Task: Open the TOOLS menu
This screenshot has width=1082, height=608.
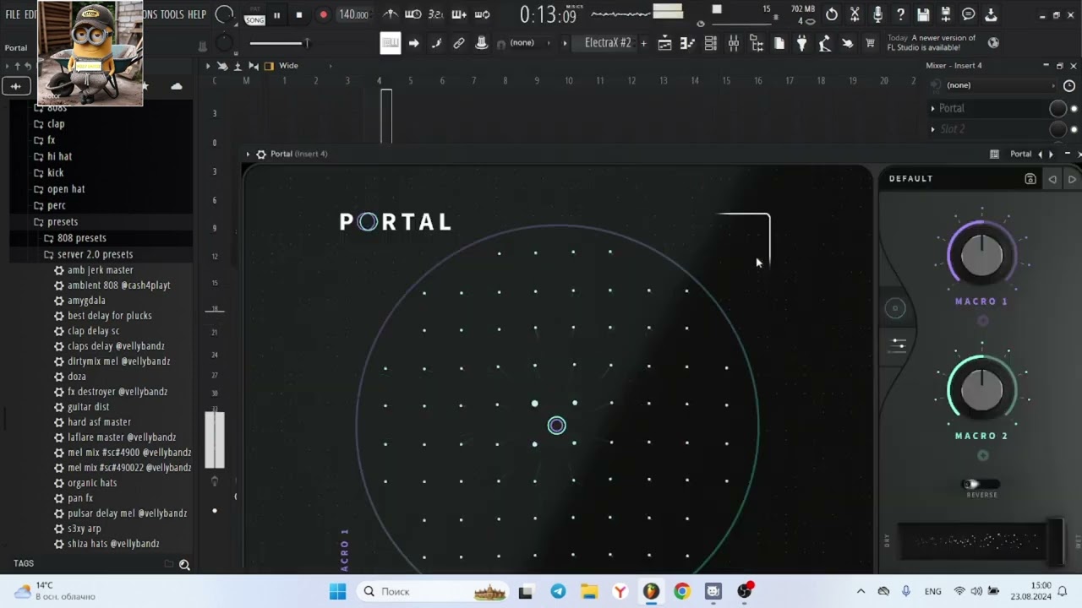Action: pos(172,14)
